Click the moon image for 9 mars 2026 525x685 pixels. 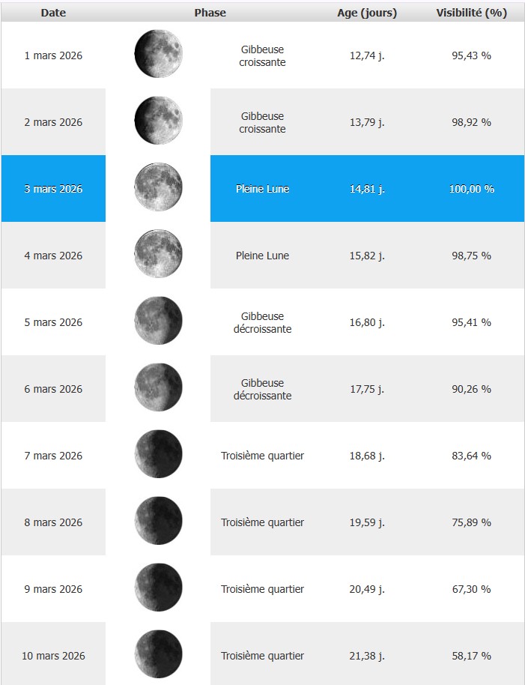pyautogui.click(x=158, y=588)
